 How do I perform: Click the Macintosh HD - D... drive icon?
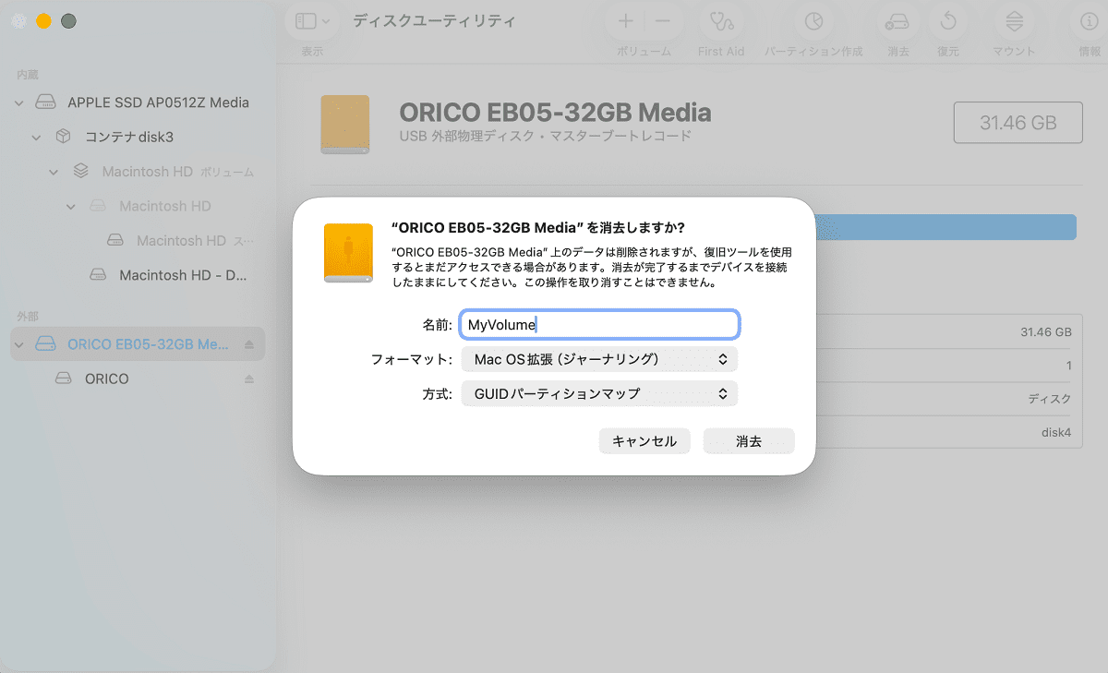click(x=98, y=275)
